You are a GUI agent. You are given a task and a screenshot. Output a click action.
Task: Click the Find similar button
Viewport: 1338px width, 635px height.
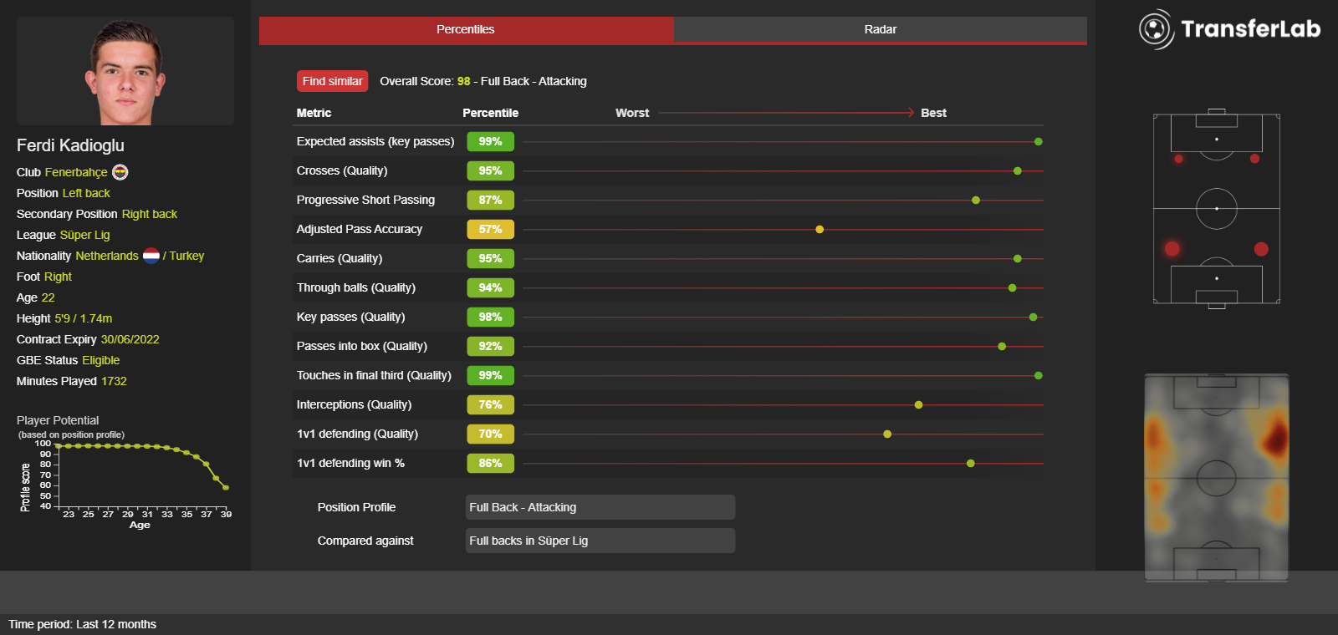pyautogui.click(x=332, y=81)
